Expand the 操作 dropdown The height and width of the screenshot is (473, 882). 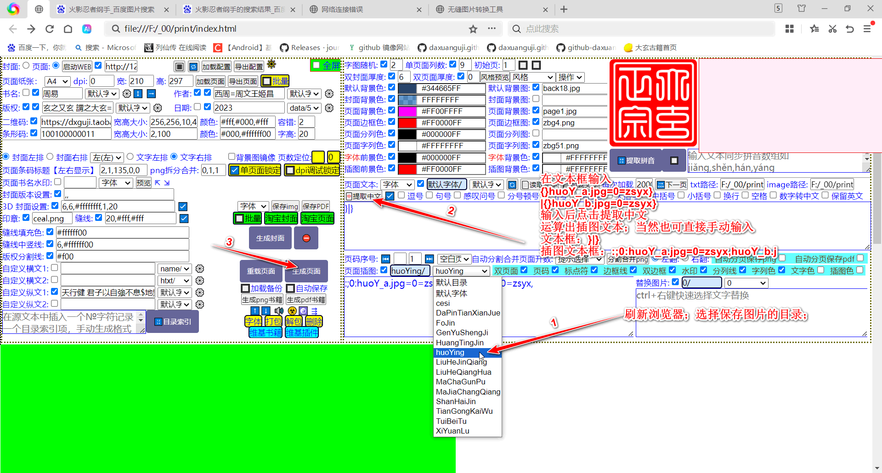pos(570,77)
